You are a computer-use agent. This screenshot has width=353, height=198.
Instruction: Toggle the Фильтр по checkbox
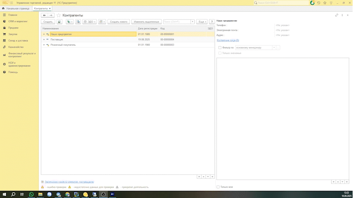(220, 48)
